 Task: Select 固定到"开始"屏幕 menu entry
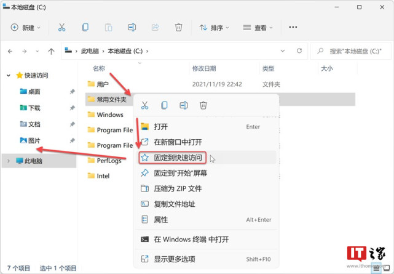pos(206,173)
